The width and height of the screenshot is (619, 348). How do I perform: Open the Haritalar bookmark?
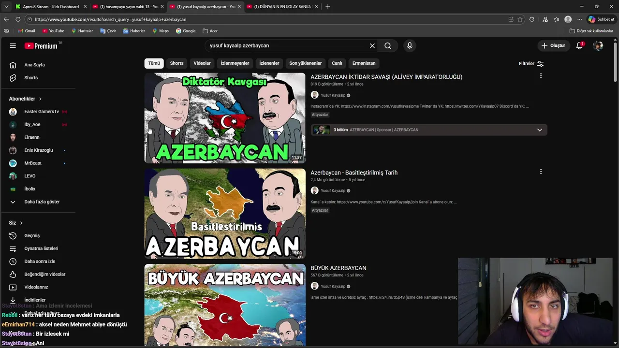click(x=82, y=31)
